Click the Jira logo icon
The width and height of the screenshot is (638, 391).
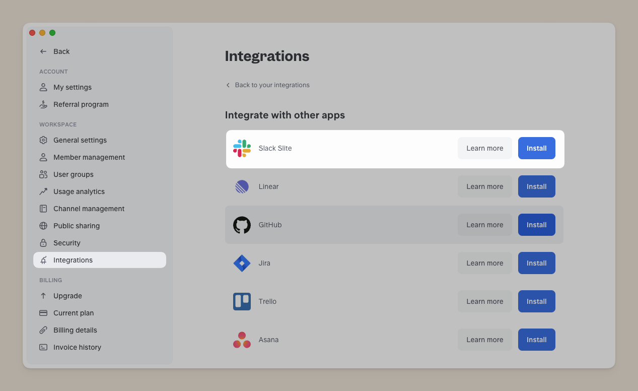(242, 263)
